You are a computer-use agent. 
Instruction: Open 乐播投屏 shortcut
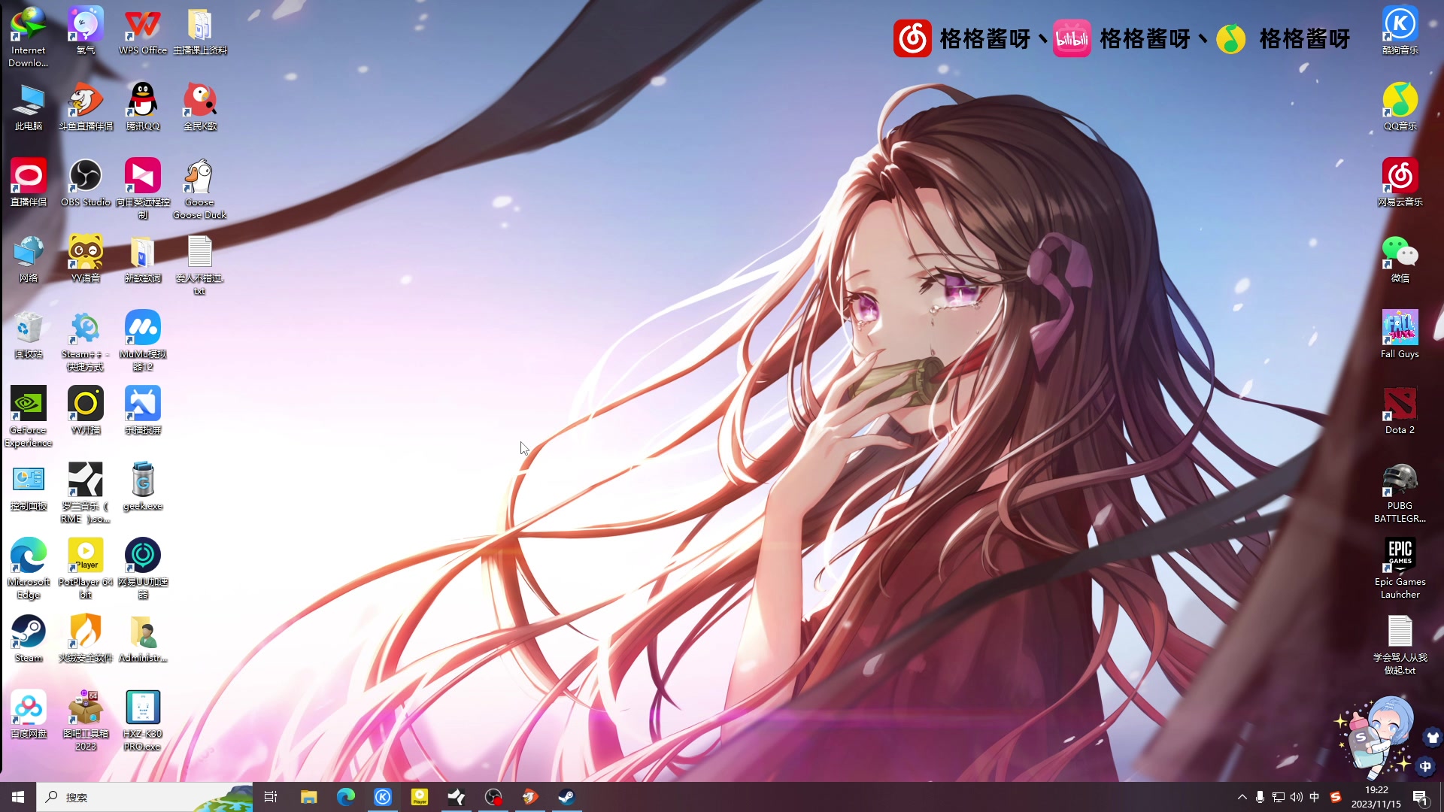143,410
